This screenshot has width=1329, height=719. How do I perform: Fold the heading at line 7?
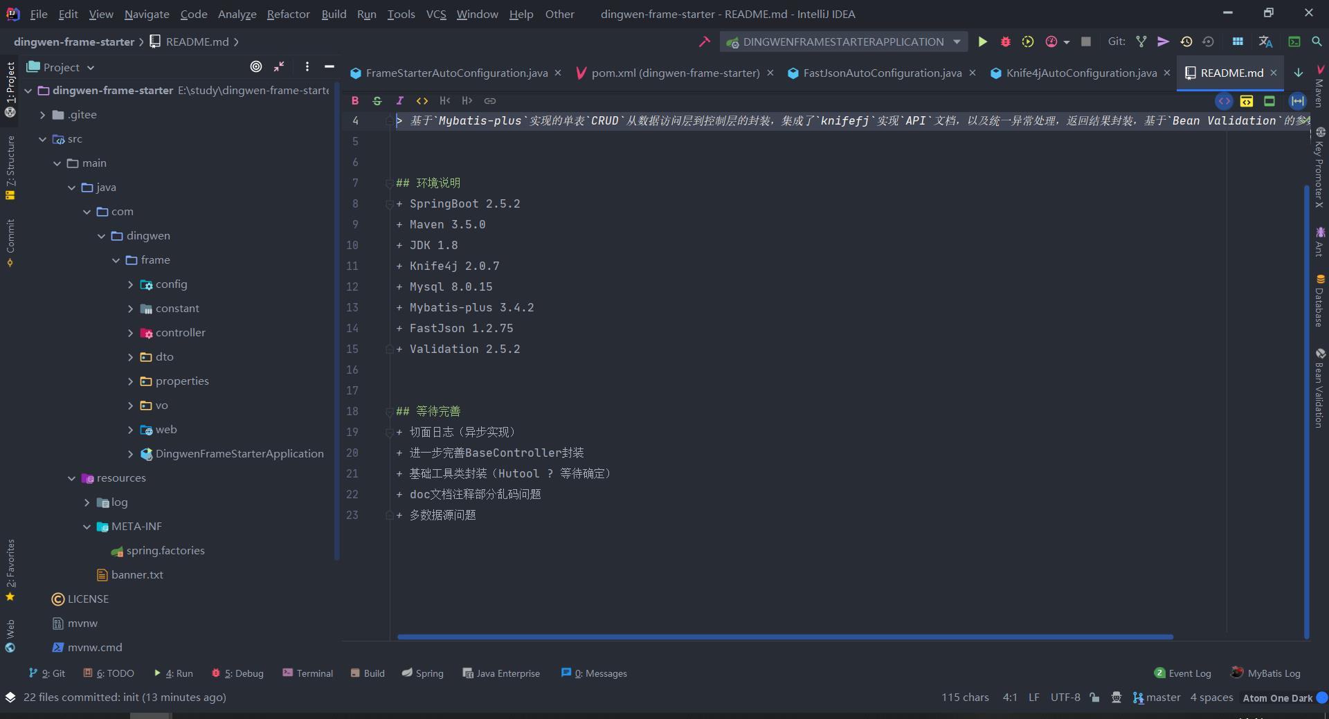390,183
